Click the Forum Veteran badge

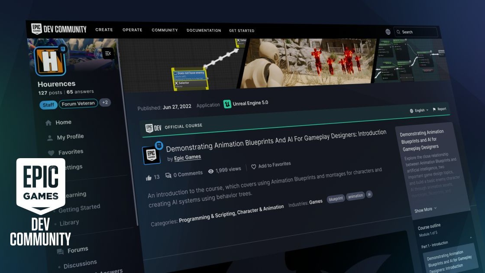click(x=78, y=104)
